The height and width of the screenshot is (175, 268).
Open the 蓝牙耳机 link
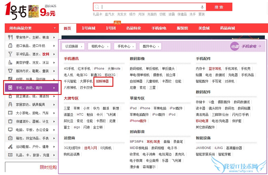pyautogui.click(x=215, y=69)
